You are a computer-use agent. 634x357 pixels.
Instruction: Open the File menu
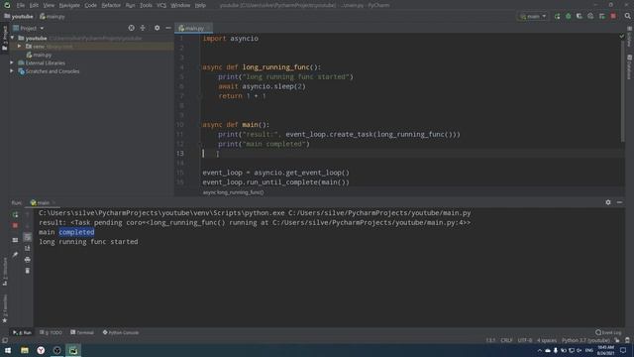point(21,5)
